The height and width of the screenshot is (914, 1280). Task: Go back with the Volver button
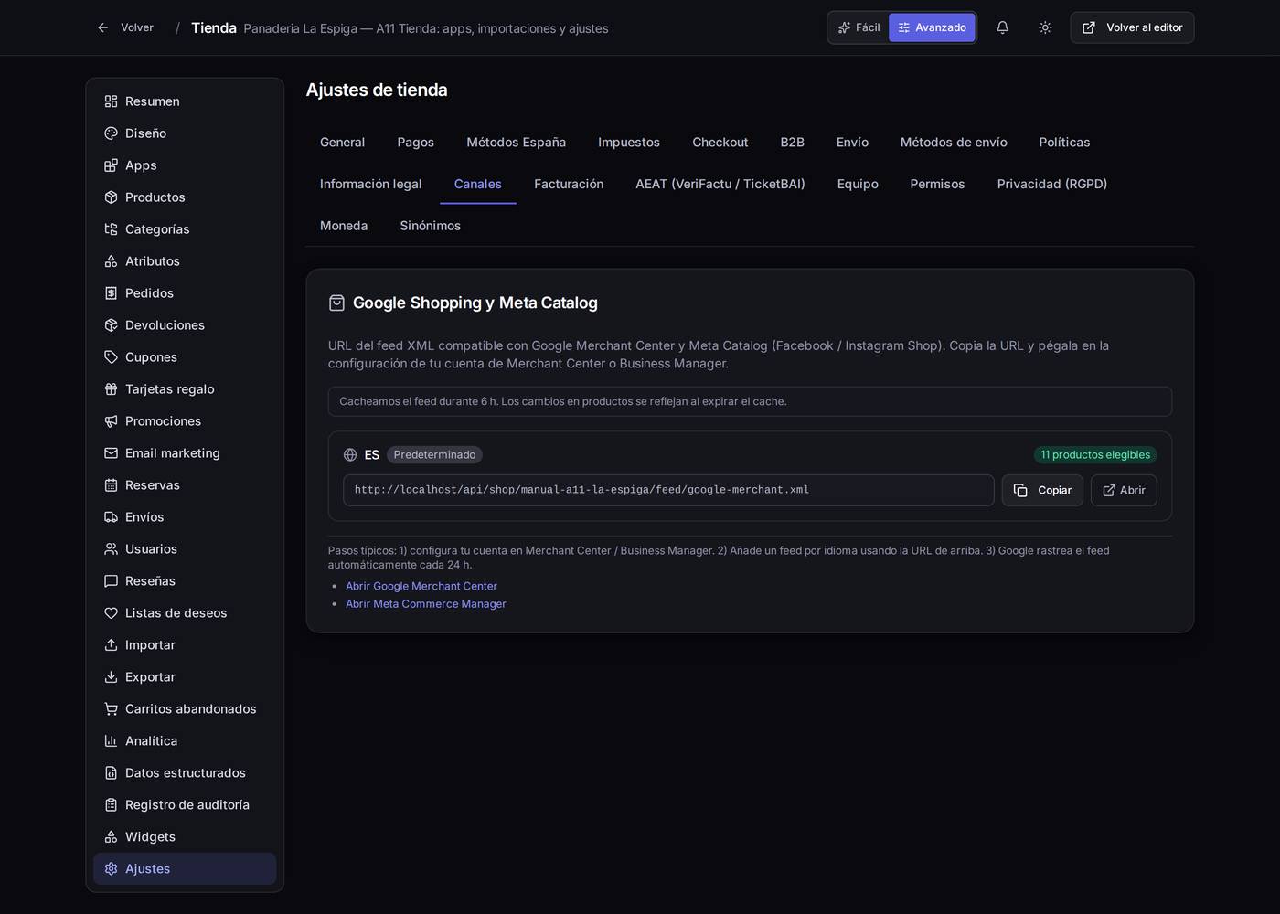pos(125,27)
